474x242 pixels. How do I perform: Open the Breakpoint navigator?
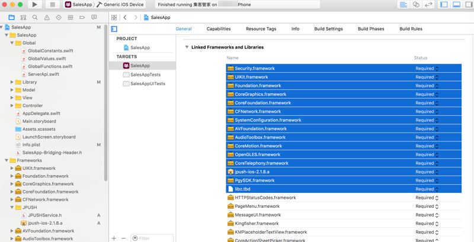[x=82, y=18]
